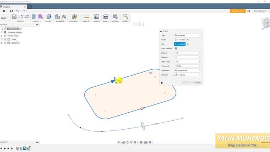Screen dimensions: 270x152
Task: Expand the Sketches tree node
Action: [x=2, y=43]
